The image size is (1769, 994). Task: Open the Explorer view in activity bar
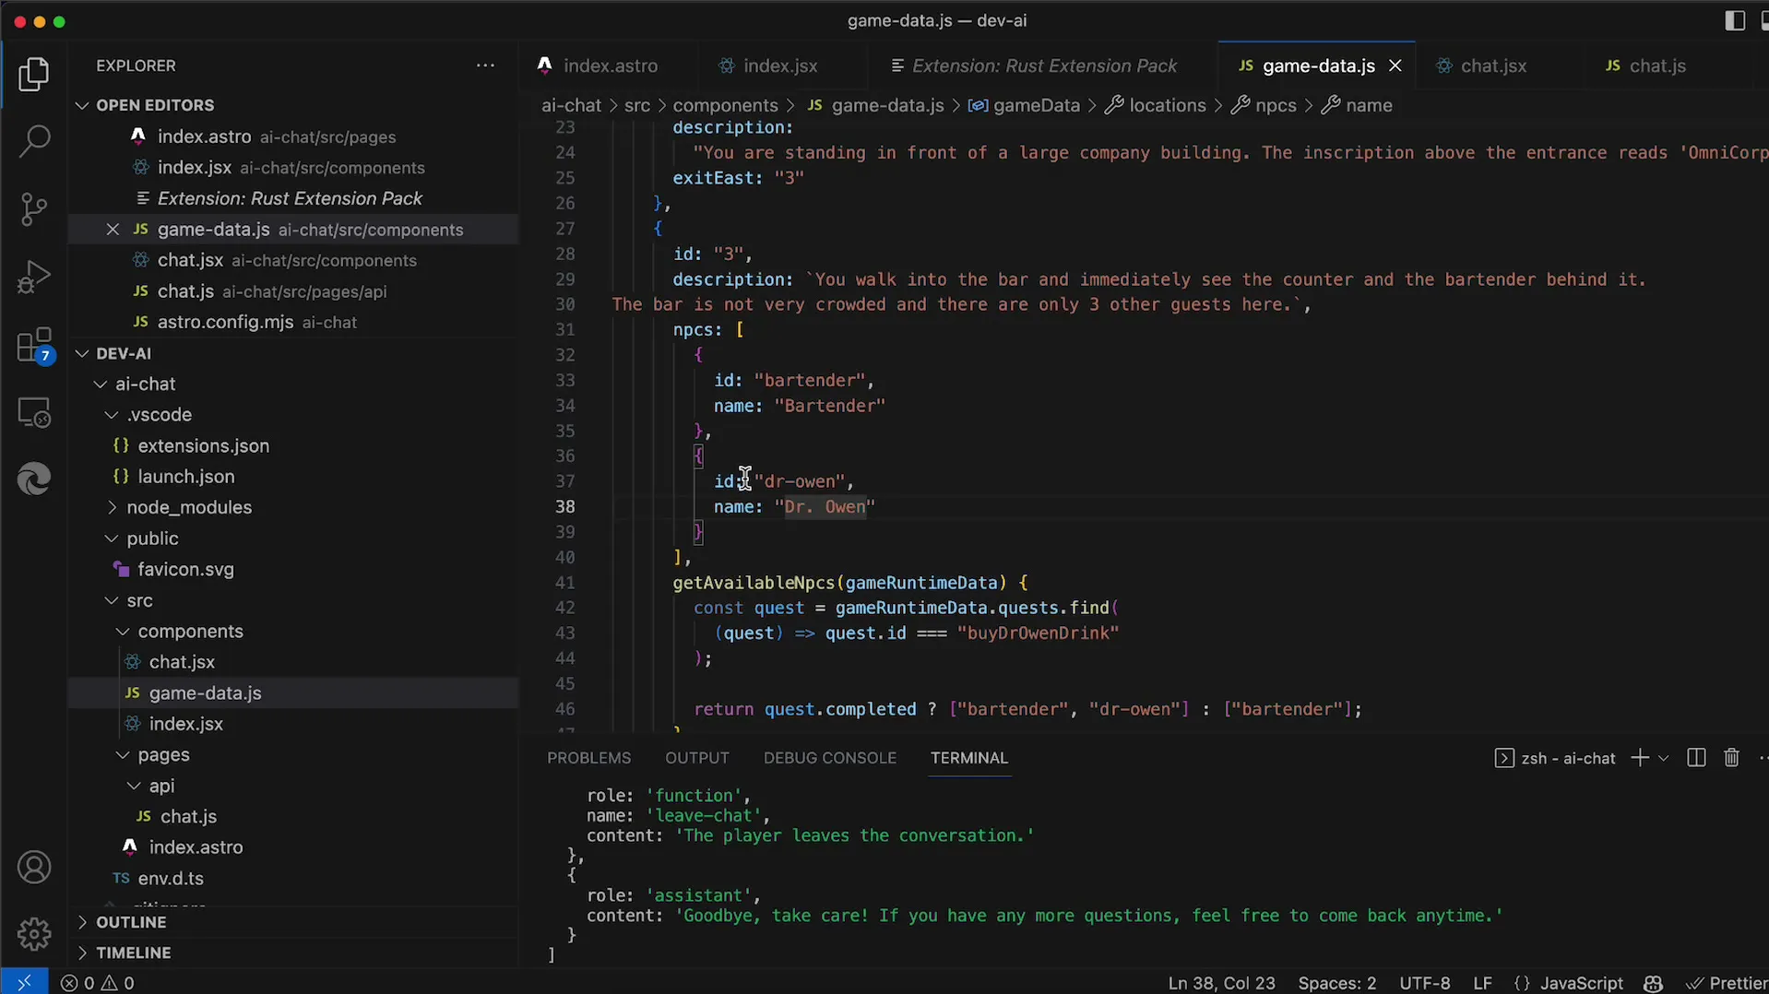pyautogui.click(x=34, y=75)
